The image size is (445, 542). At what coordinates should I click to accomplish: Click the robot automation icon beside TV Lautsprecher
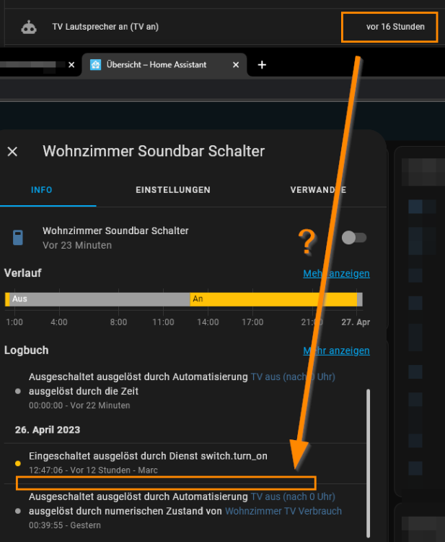tap(29, 27)
